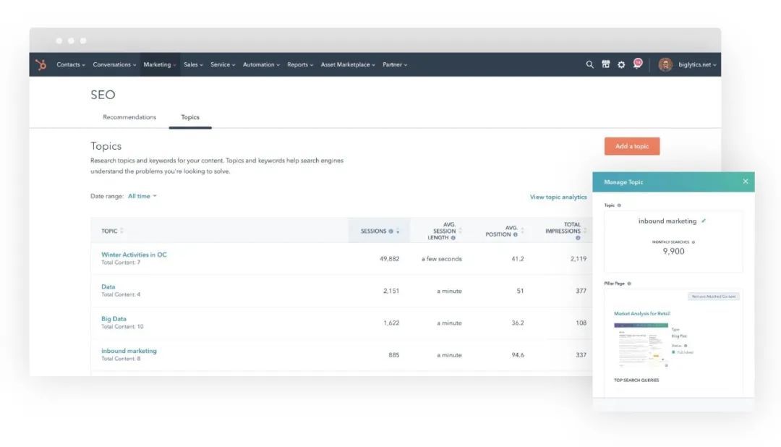Open the settings gear icon
Viewport: 781px width, 447px height.
pos(621,64)
